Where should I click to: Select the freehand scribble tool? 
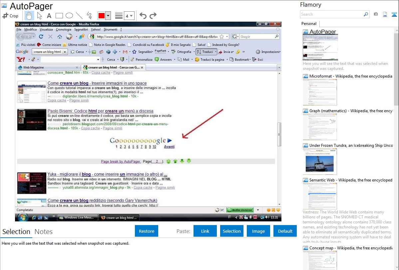point(89,16)
